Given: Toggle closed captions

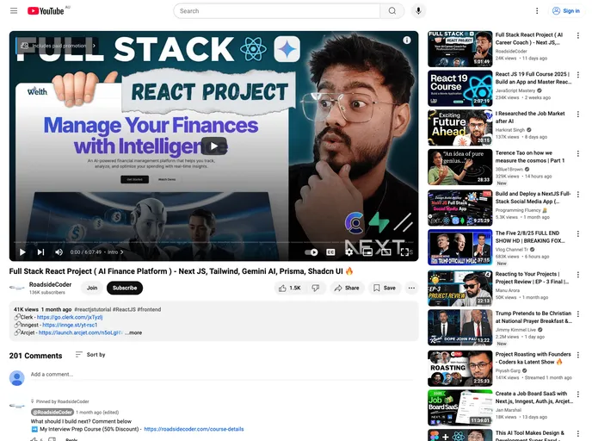Looking at the screenshot, I should [x=330, y=252].
